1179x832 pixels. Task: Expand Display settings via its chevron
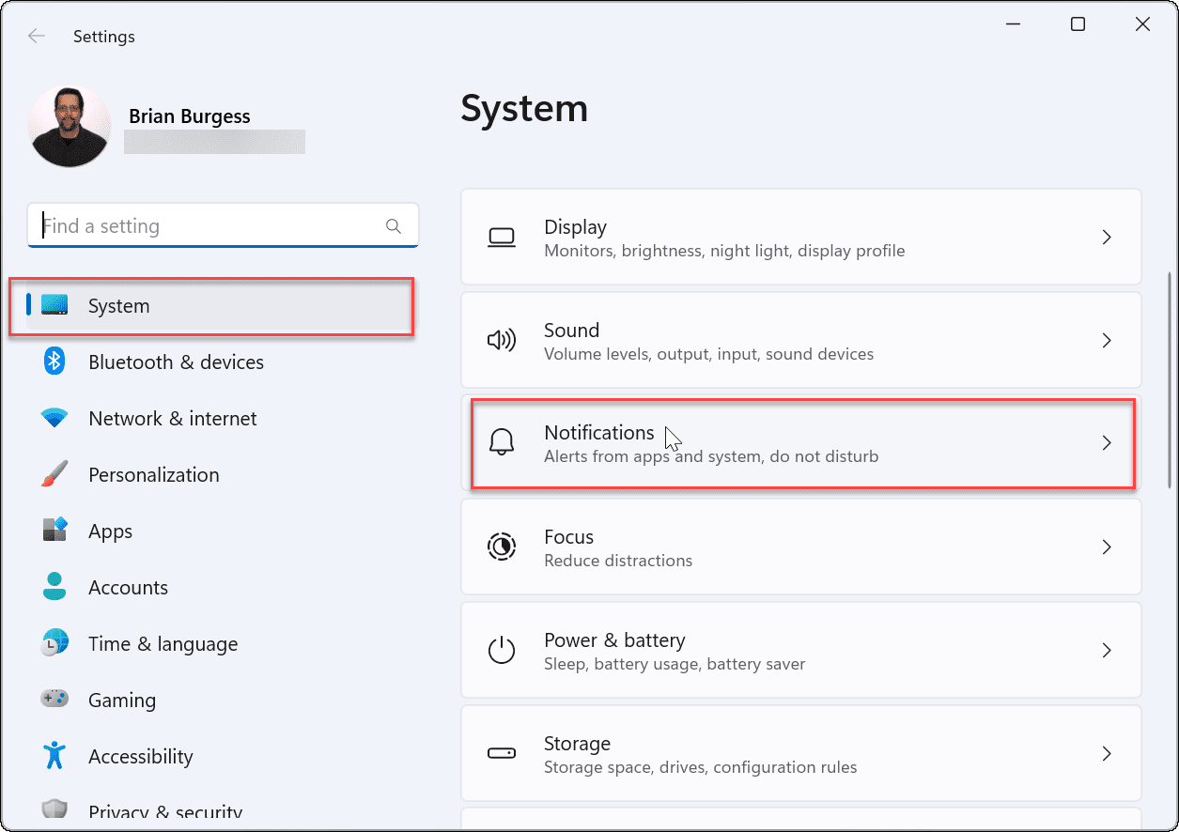tap(1107, 237)
